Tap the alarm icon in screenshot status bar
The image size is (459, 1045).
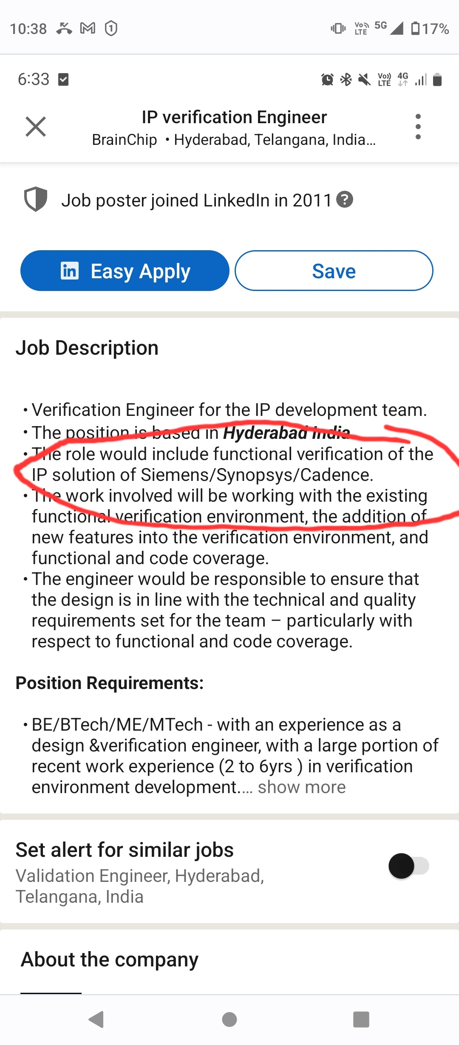(x=327, y=79)
